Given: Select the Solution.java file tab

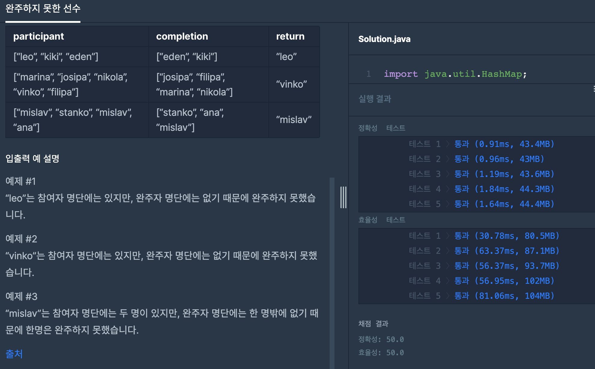Looking at the screenshot, I should (384, 39).
